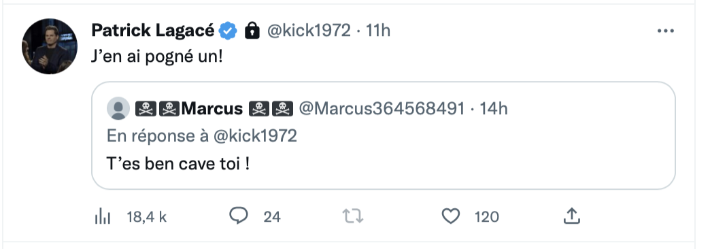Screen dimensions: 710x249
Task: Open the three-dot more options menu
Action: pyautogui.click(x=665, y=31)
